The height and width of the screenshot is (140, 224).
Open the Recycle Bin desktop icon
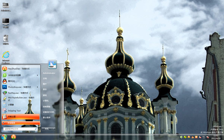[6, 40]
